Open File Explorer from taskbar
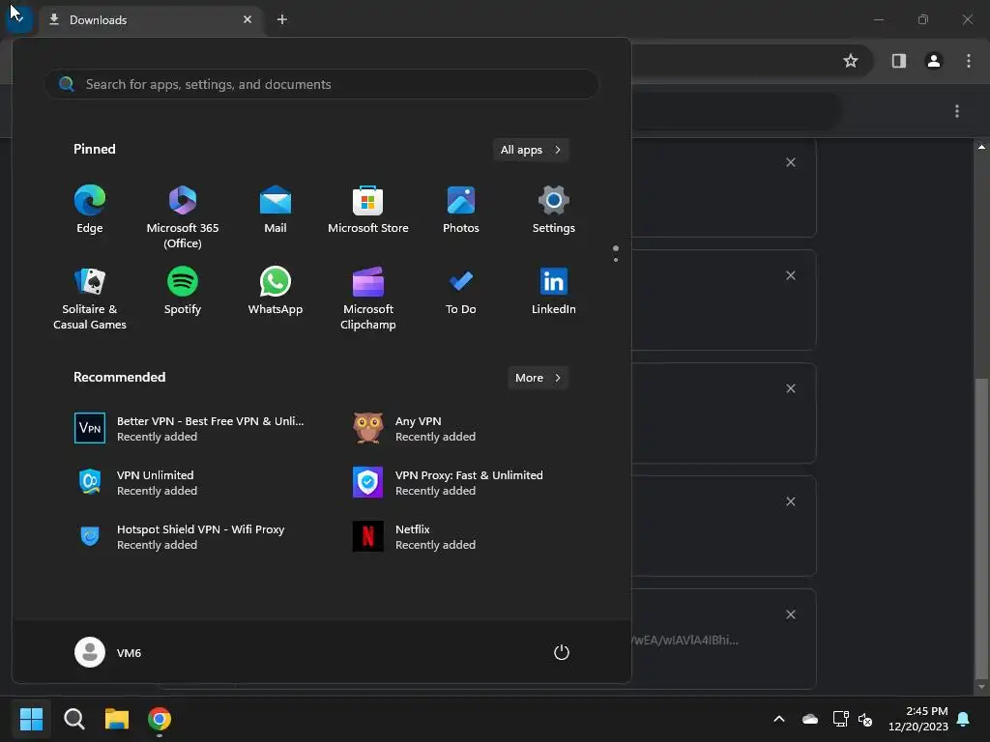990x742 pixels. tap(117, 719)
